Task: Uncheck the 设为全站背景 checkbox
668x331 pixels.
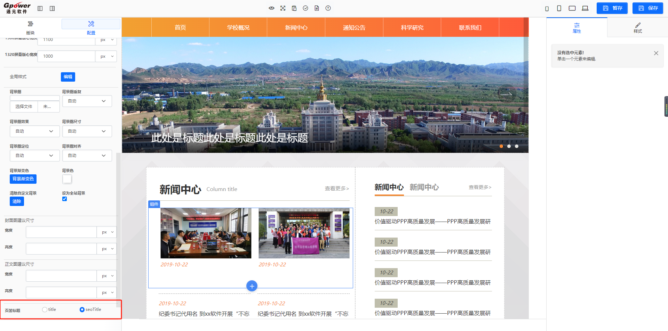Action: tap(64, 199)
